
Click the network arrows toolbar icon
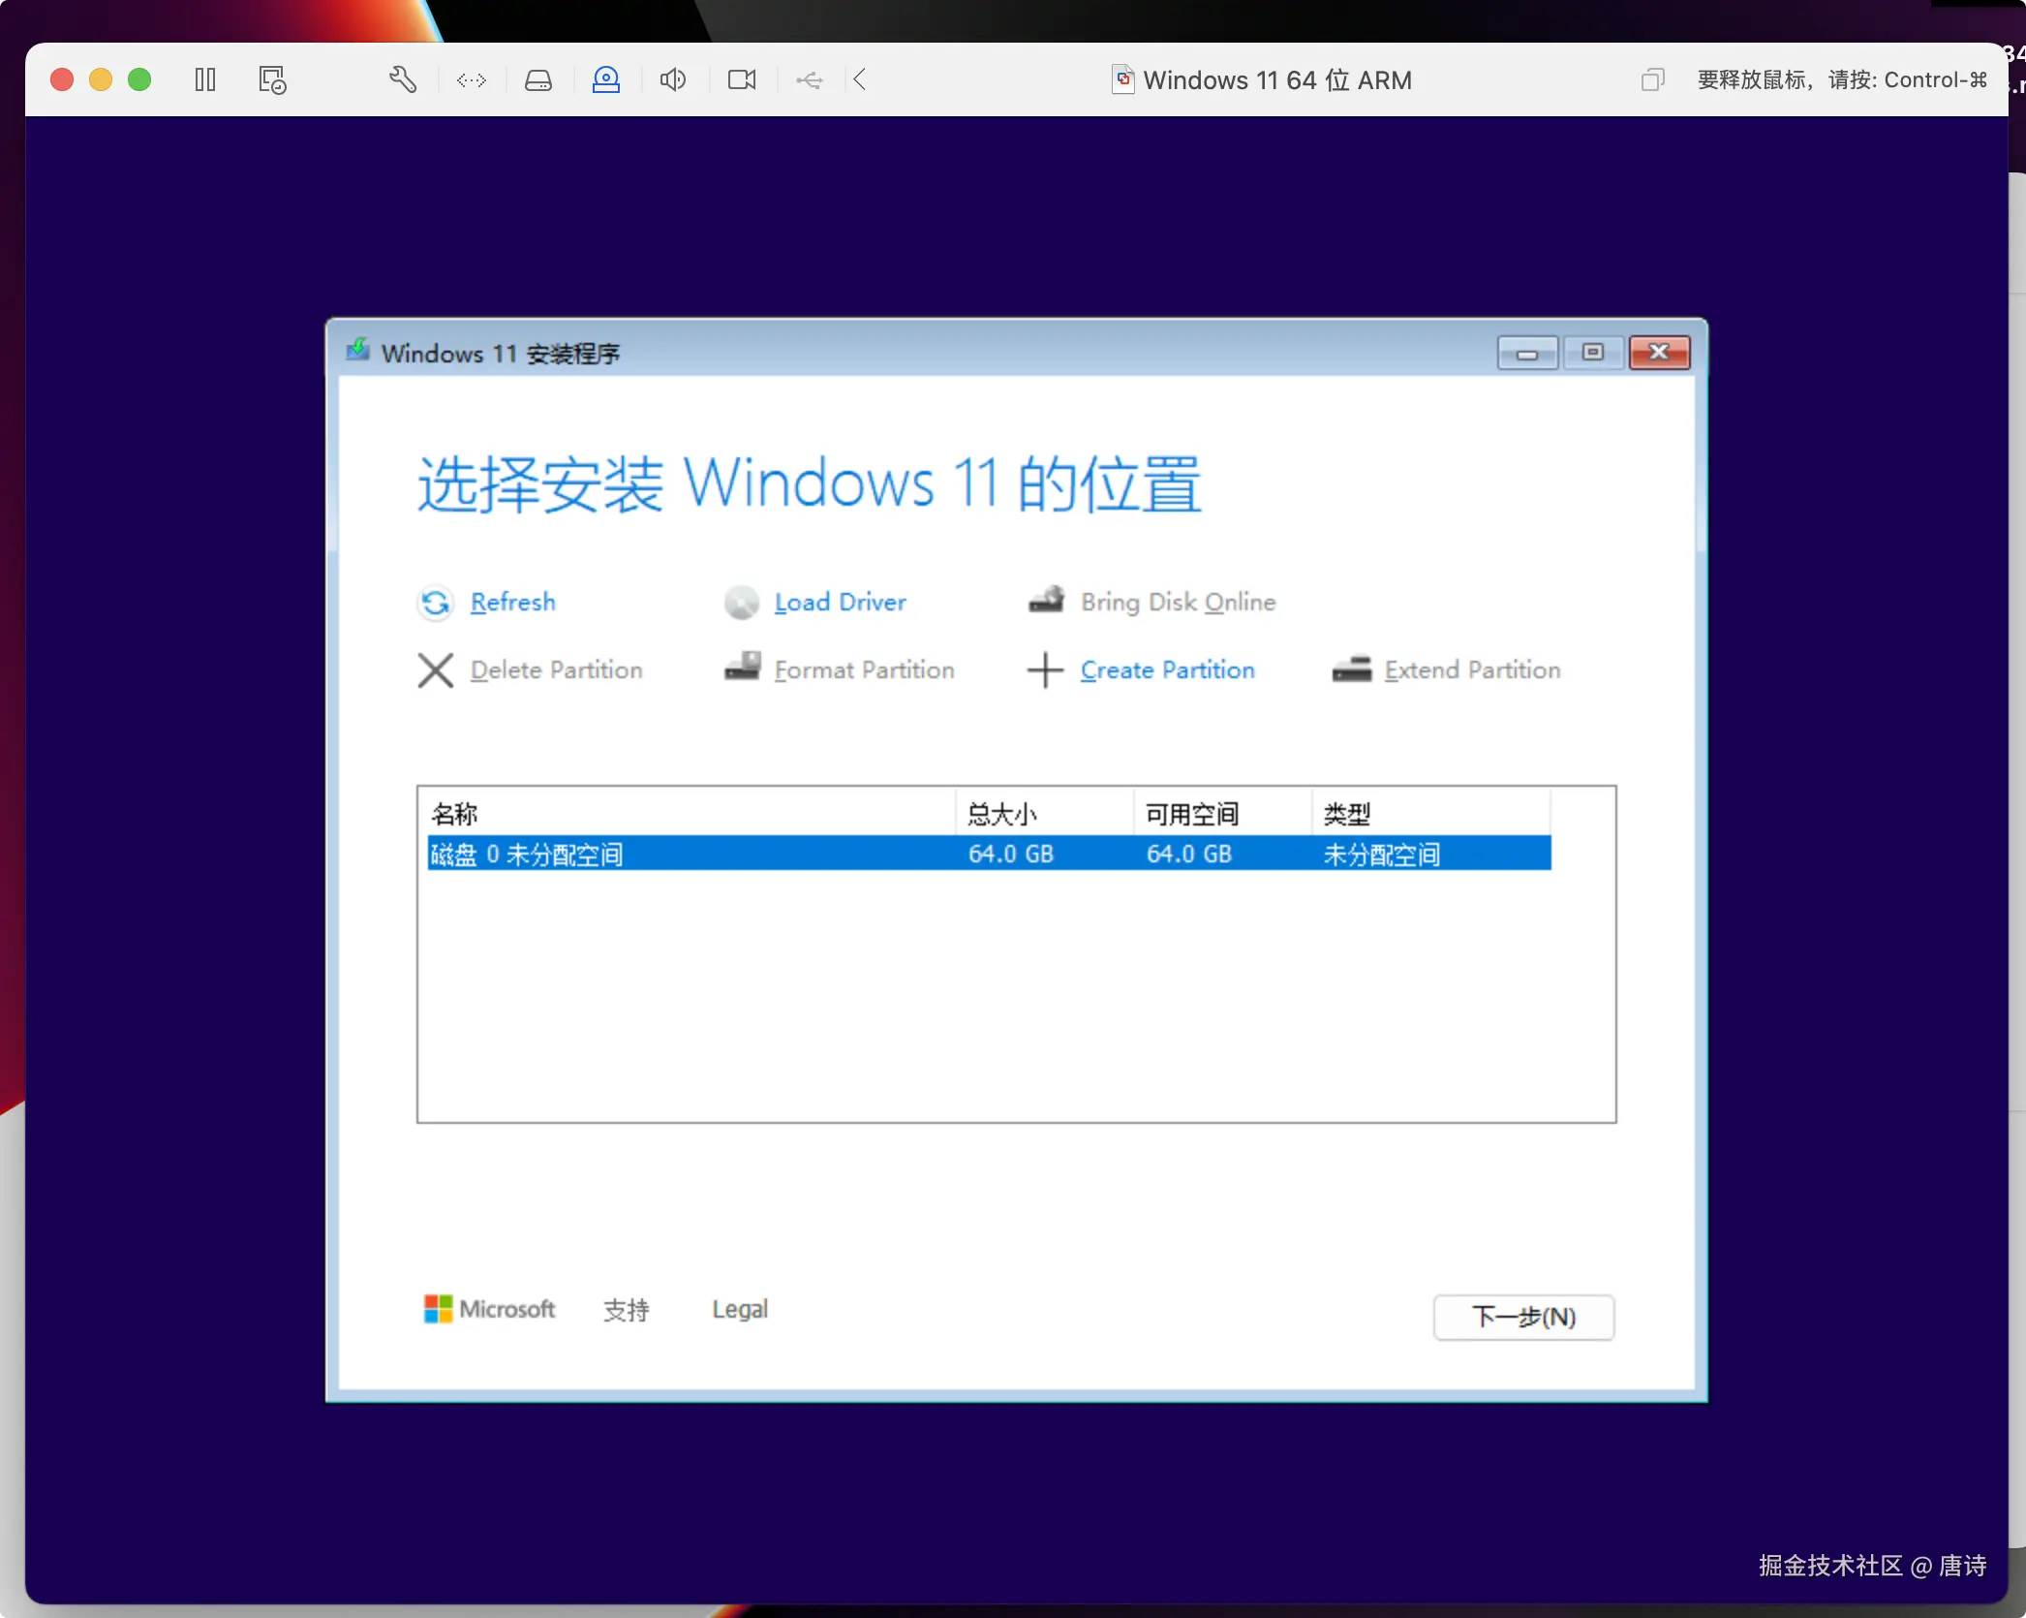point(472,79)
